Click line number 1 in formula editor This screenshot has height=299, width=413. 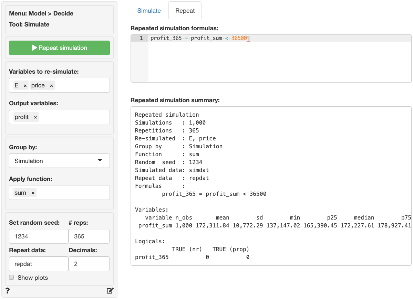pyautogui.click(x=141, y=38)
